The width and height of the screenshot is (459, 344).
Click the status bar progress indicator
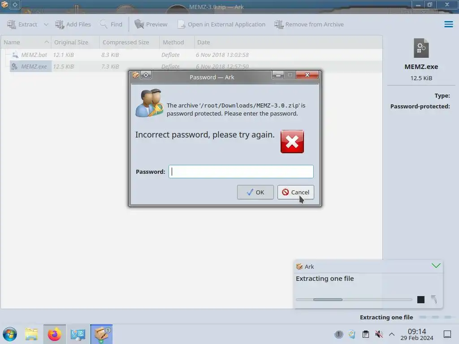(x=435, y=317)
